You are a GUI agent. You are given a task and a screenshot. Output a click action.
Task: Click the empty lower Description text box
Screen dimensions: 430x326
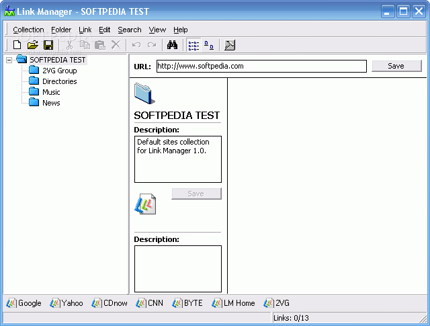178,269
